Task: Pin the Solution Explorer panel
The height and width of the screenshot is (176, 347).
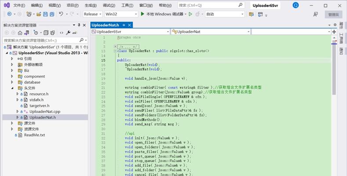Action: coord(79,25)
